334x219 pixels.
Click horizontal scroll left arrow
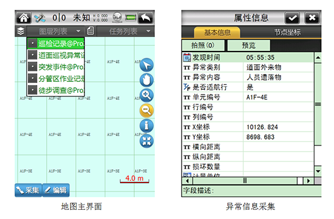[187, 181]
